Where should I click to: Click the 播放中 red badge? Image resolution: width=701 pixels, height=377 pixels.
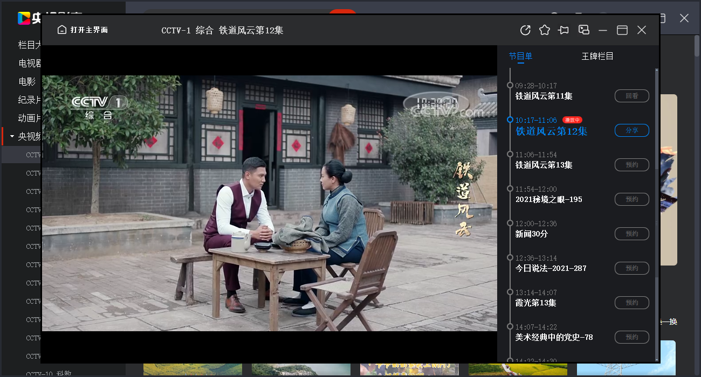coord(572,120)
